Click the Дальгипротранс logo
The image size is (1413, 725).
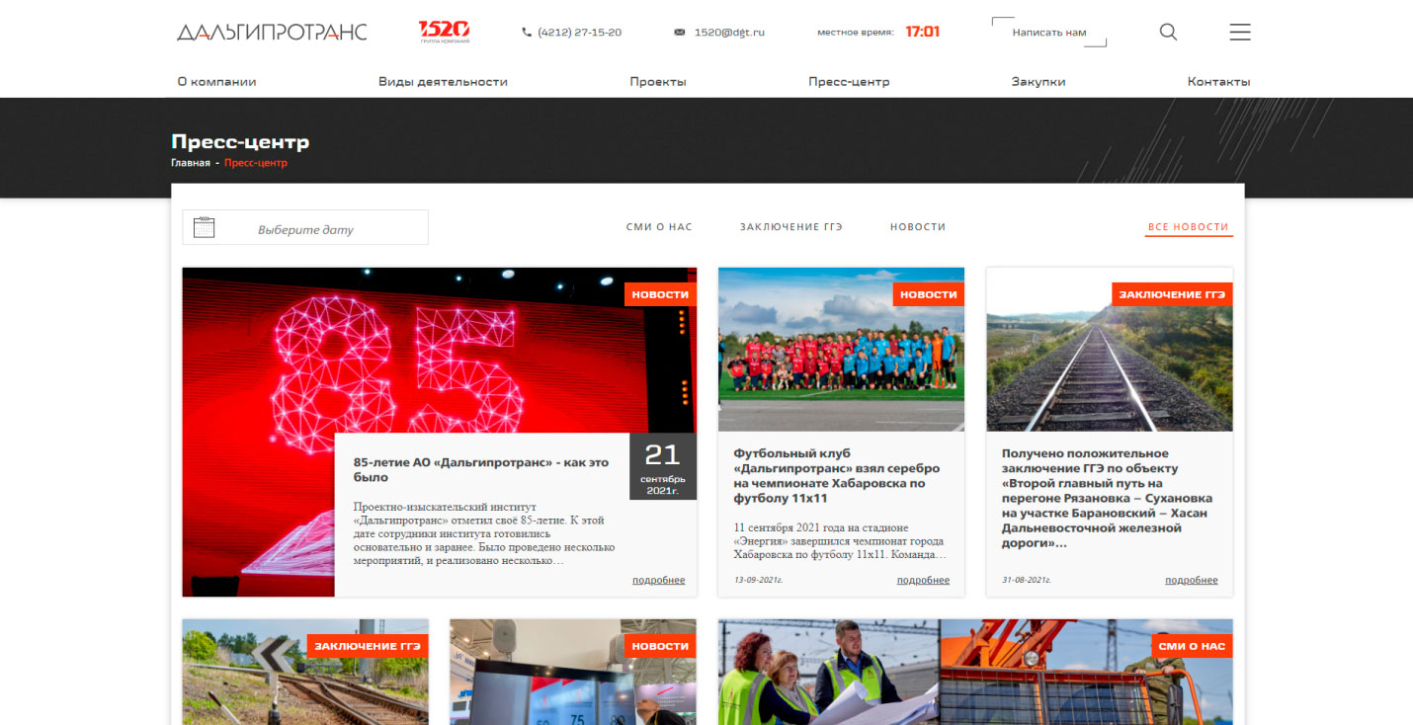click(272, 32)
